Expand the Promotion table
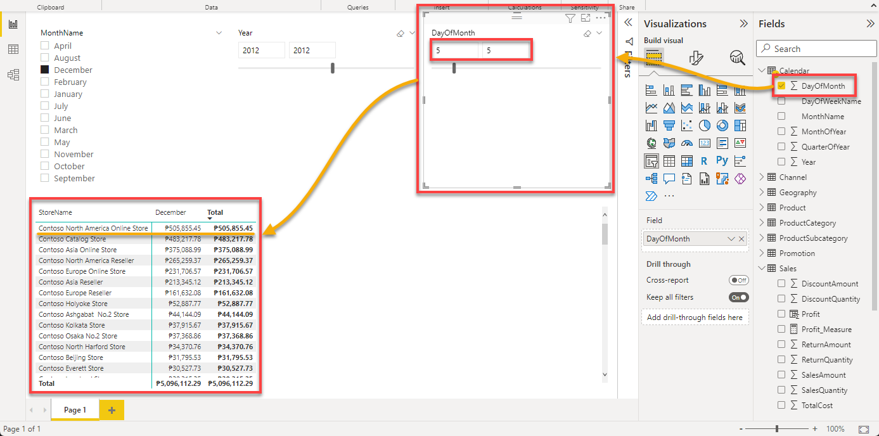This screenshot has height=436, width=879. [762, 253]
